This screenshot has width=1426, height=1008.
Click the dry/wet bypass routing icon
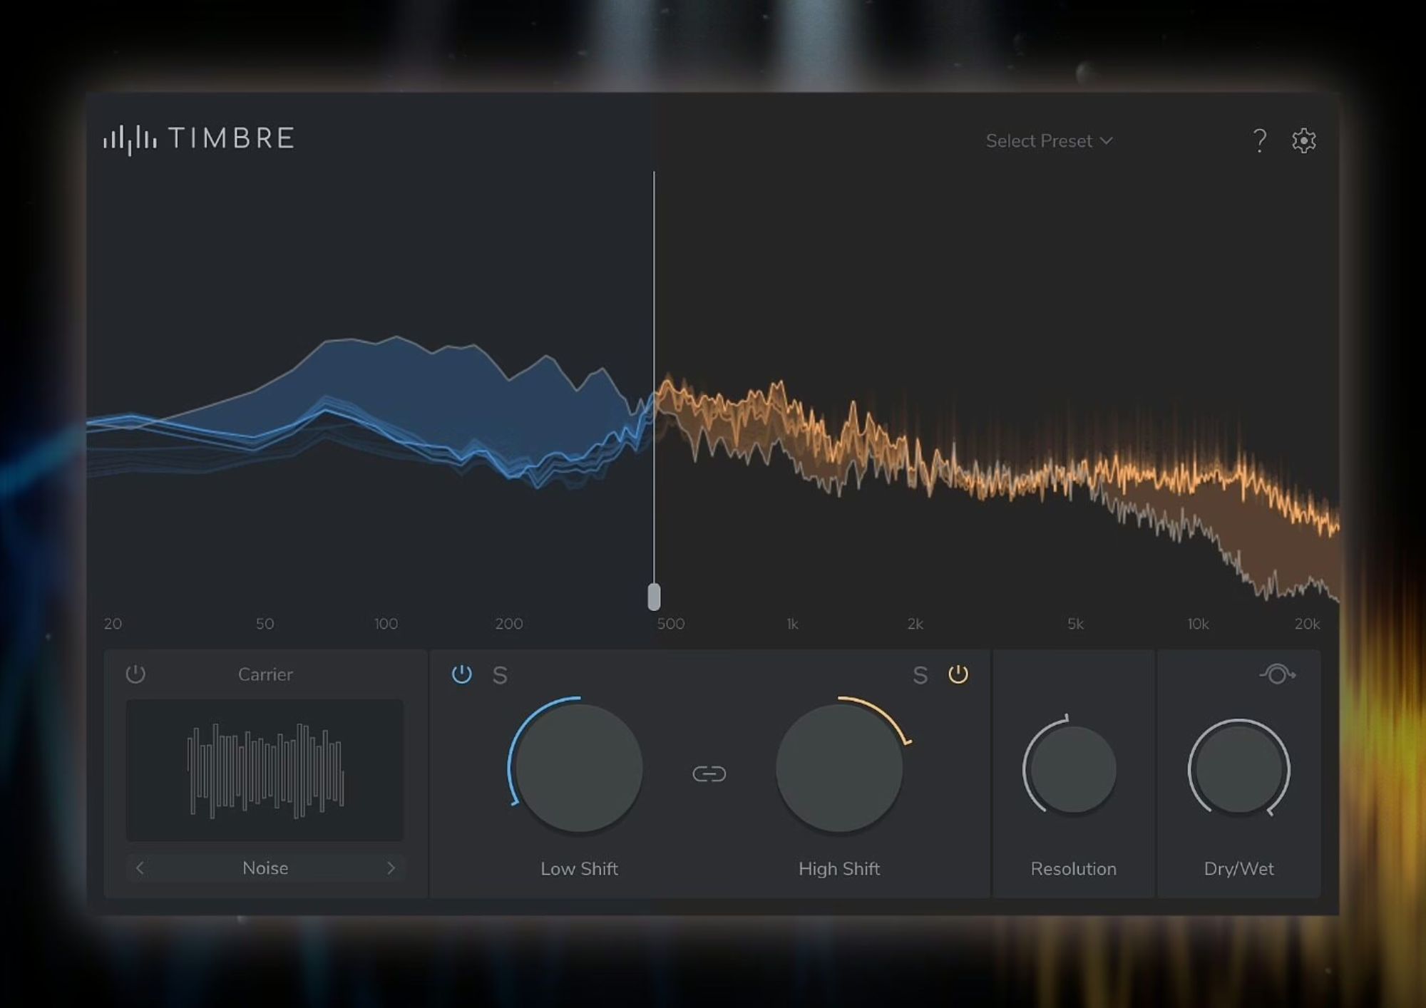1277,674
